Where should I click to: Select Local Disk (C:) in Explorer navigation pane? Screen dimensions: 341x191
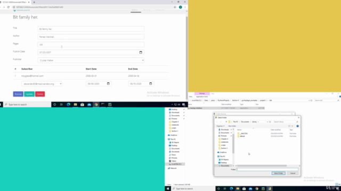tap(175, 164)
